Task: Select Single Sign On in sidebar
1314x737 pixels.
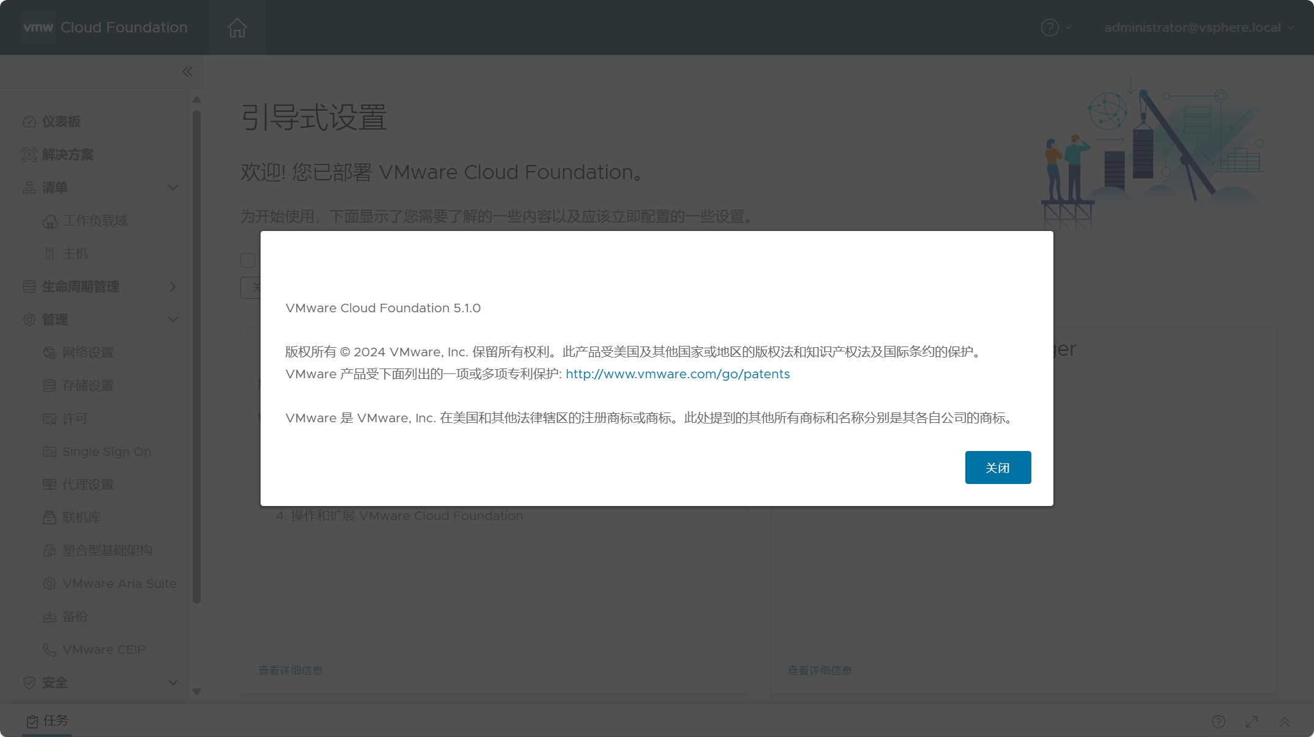Action: click(107, 452)
